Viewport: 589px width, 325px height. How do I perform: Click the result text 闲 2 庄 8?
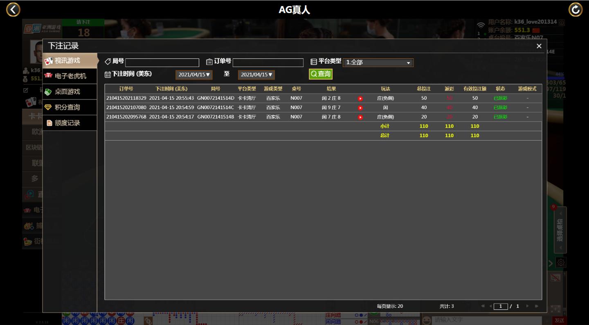coord(331,98)
